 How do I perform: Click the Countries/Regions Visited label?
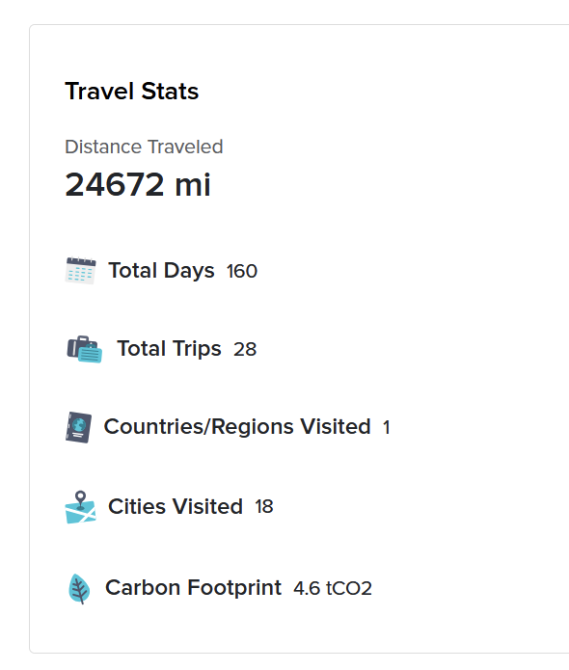(x=237, y=427)
